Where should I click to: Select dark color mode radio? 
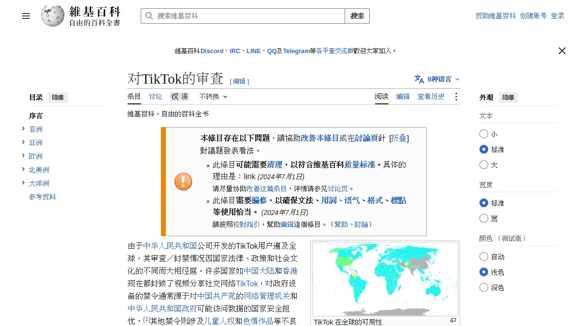(484, 287)
